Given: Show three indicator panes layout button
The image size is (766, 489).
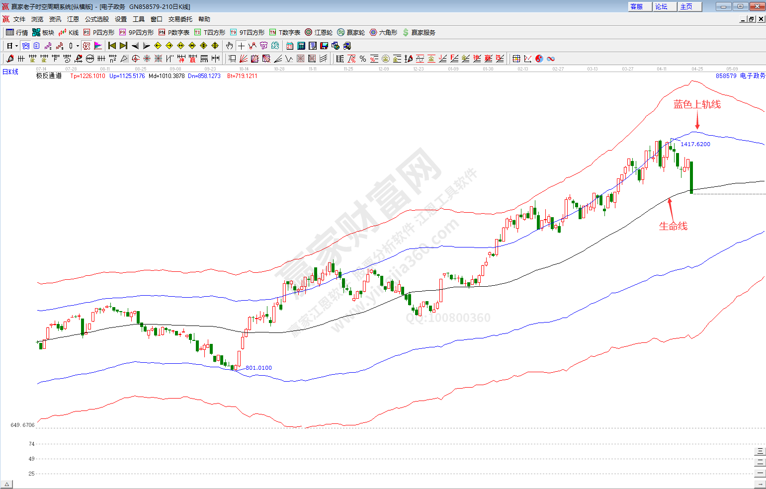Looking at the screenshot, I should (x=760, y=451).
